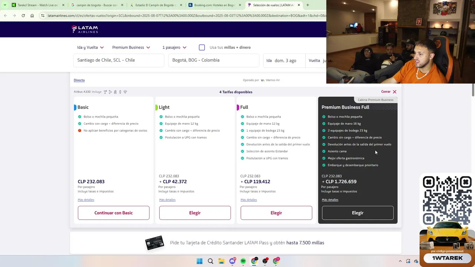This screenshot has width=475, height=267.
Task: Click Elegir for the Light fare
Action: (x=195, y=213)
